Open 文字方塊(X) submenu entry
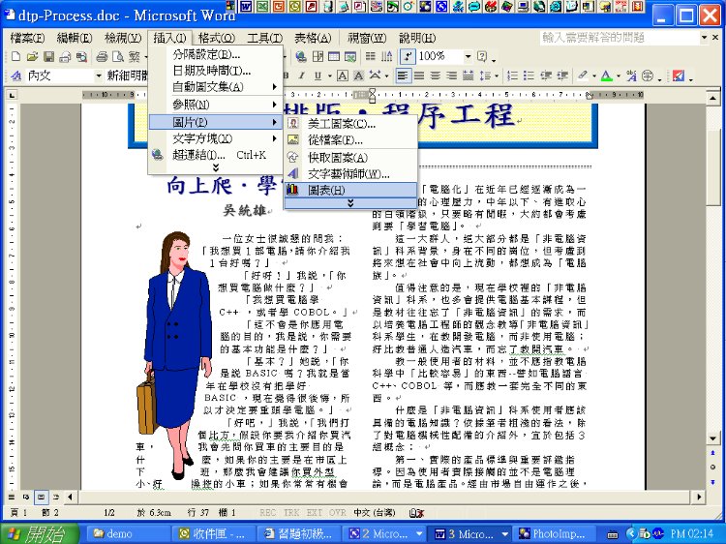 [215, 138]
